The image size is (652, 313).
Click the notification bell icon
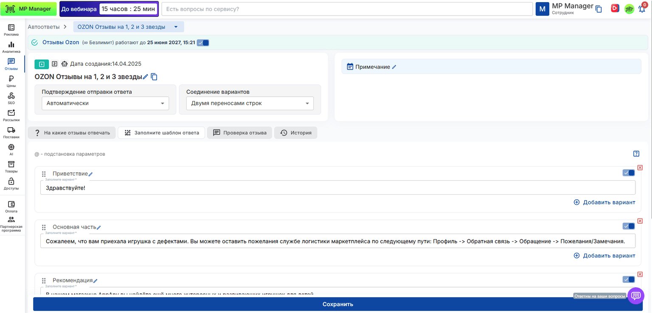(x=642, y=8)
